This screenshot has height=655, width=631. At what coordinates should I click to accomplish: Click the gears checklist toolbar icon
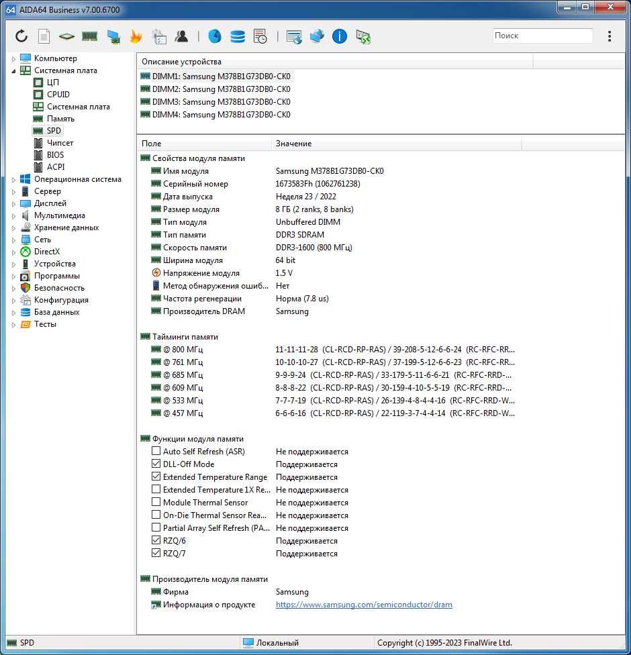point(159,36)
